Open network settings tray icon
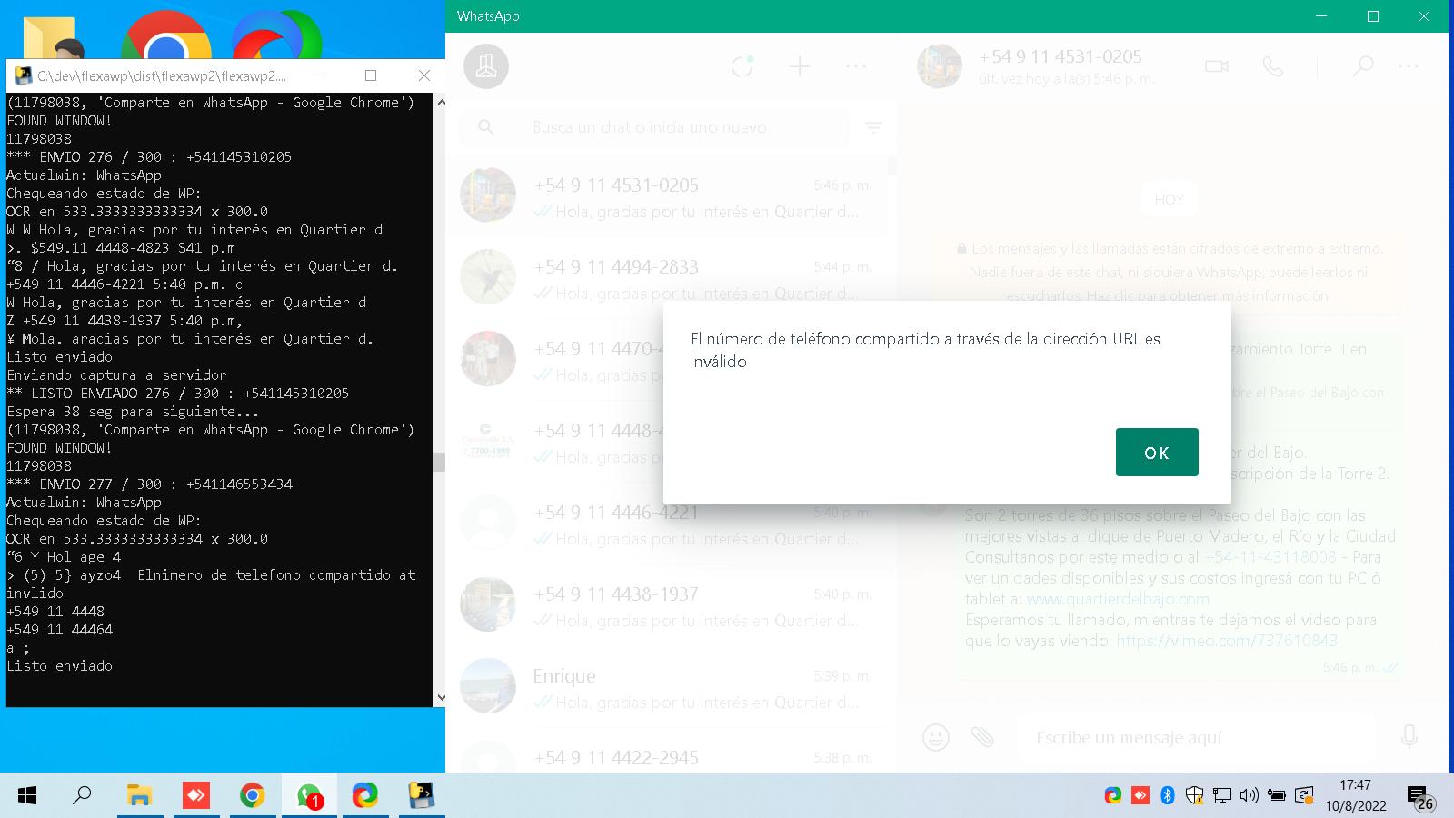 click(1222, 796)
